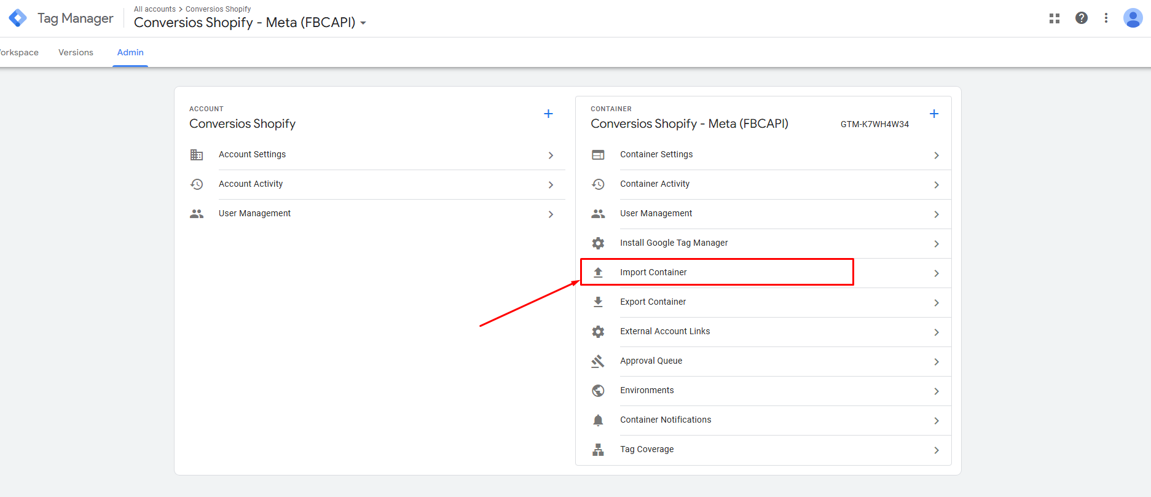Expand Install Google Tag Manager row chevron
The image size is (1151, 497).
pos(937,244)
